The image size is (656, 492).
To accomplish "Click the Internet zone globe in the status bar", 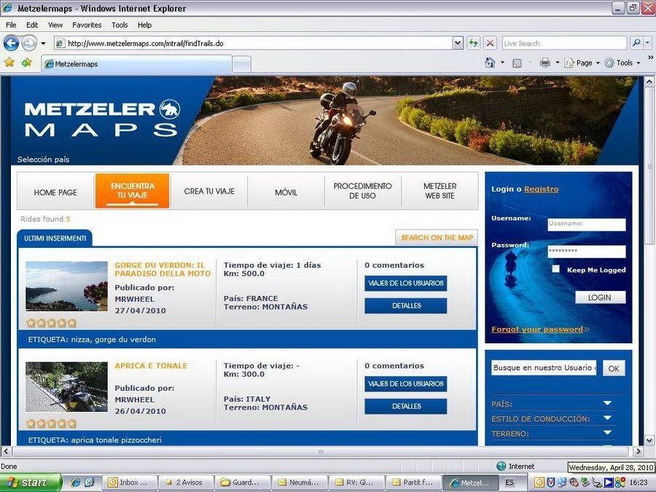I will (501, 466).
